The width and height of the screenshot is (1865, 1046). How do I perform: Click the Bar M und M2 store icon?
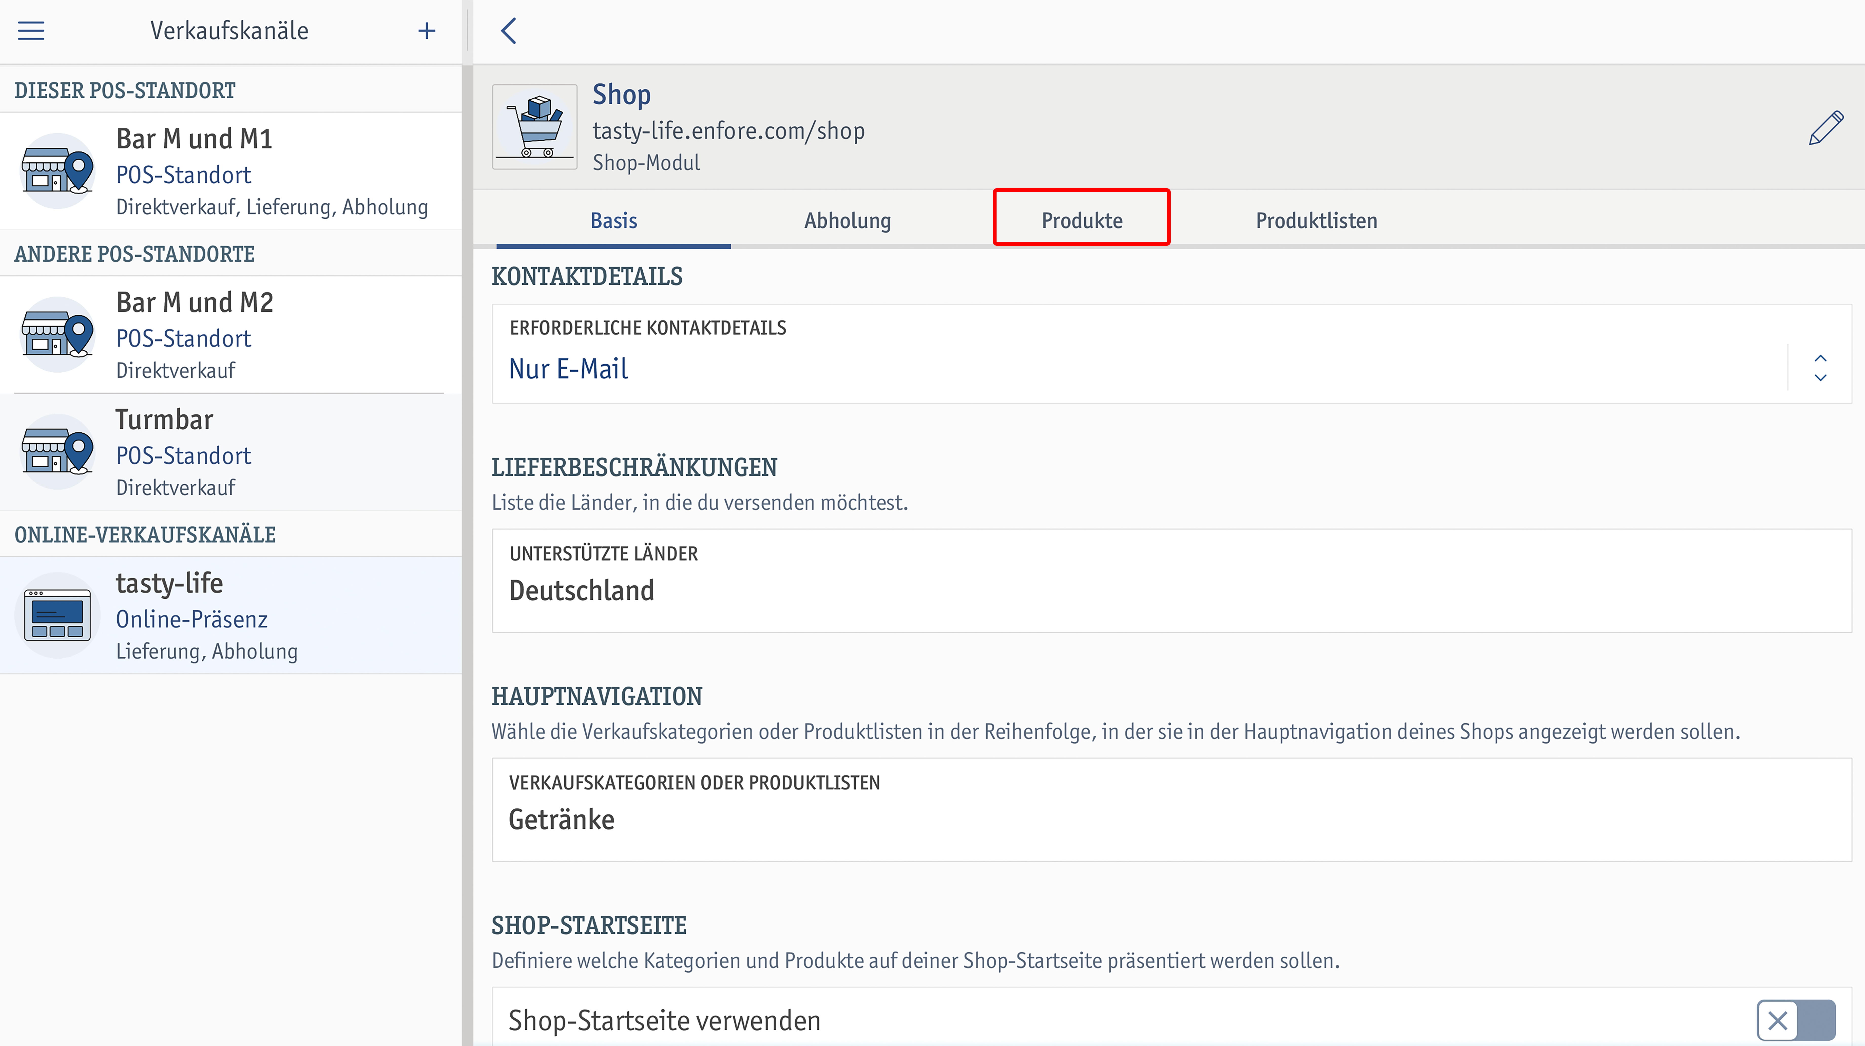coord(57,334)
